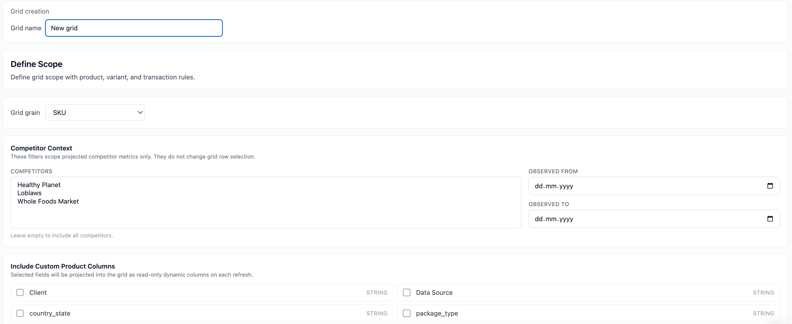Click the COMPETITORS field label
Image resolution: width=792 pixels, height=324 pixels.
[31, 171]
